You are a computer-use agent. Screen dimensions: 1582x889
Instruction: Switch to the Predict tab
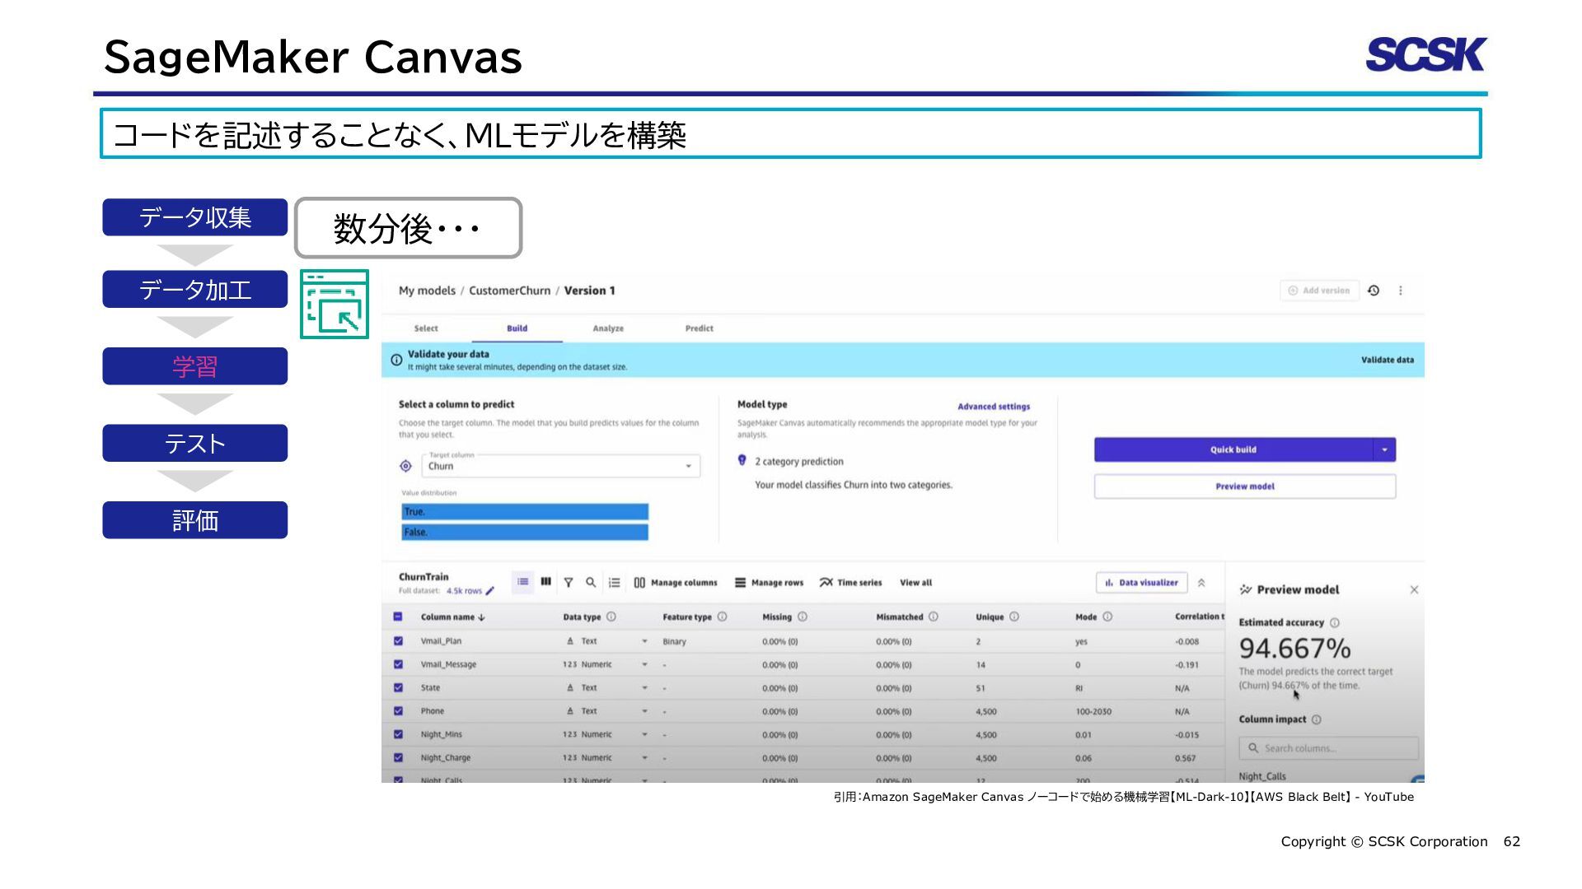699,328
